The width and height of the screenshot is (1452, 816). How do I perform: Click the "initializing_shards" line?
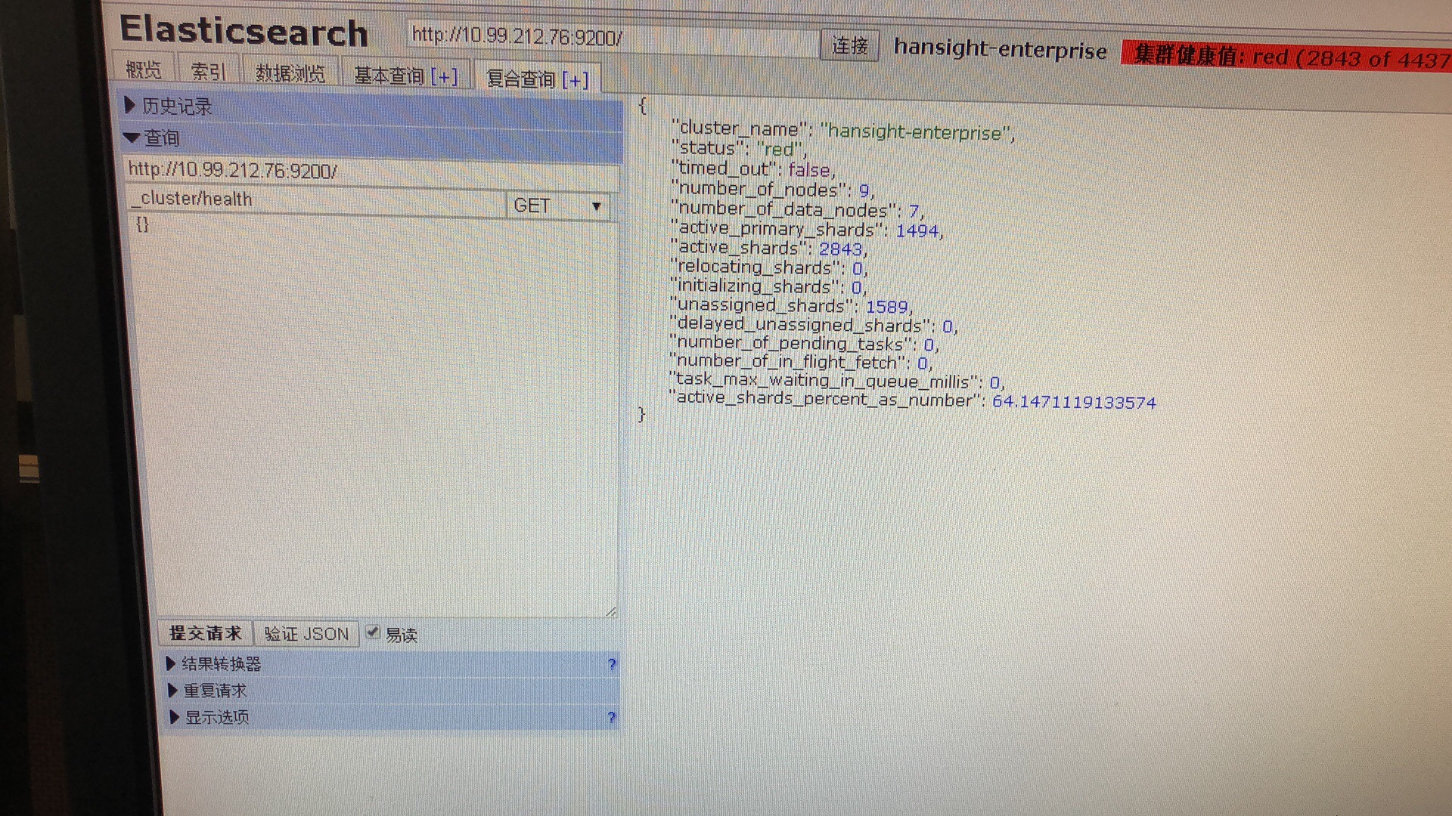(x=768, y=287)
